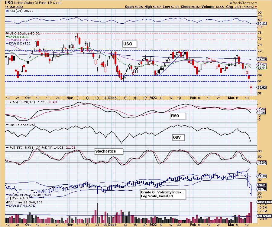Image resolution: width=272 pixels, height=227 pixels.
Task: Click the Close 60.02 header value
Action: click(190, 7)
